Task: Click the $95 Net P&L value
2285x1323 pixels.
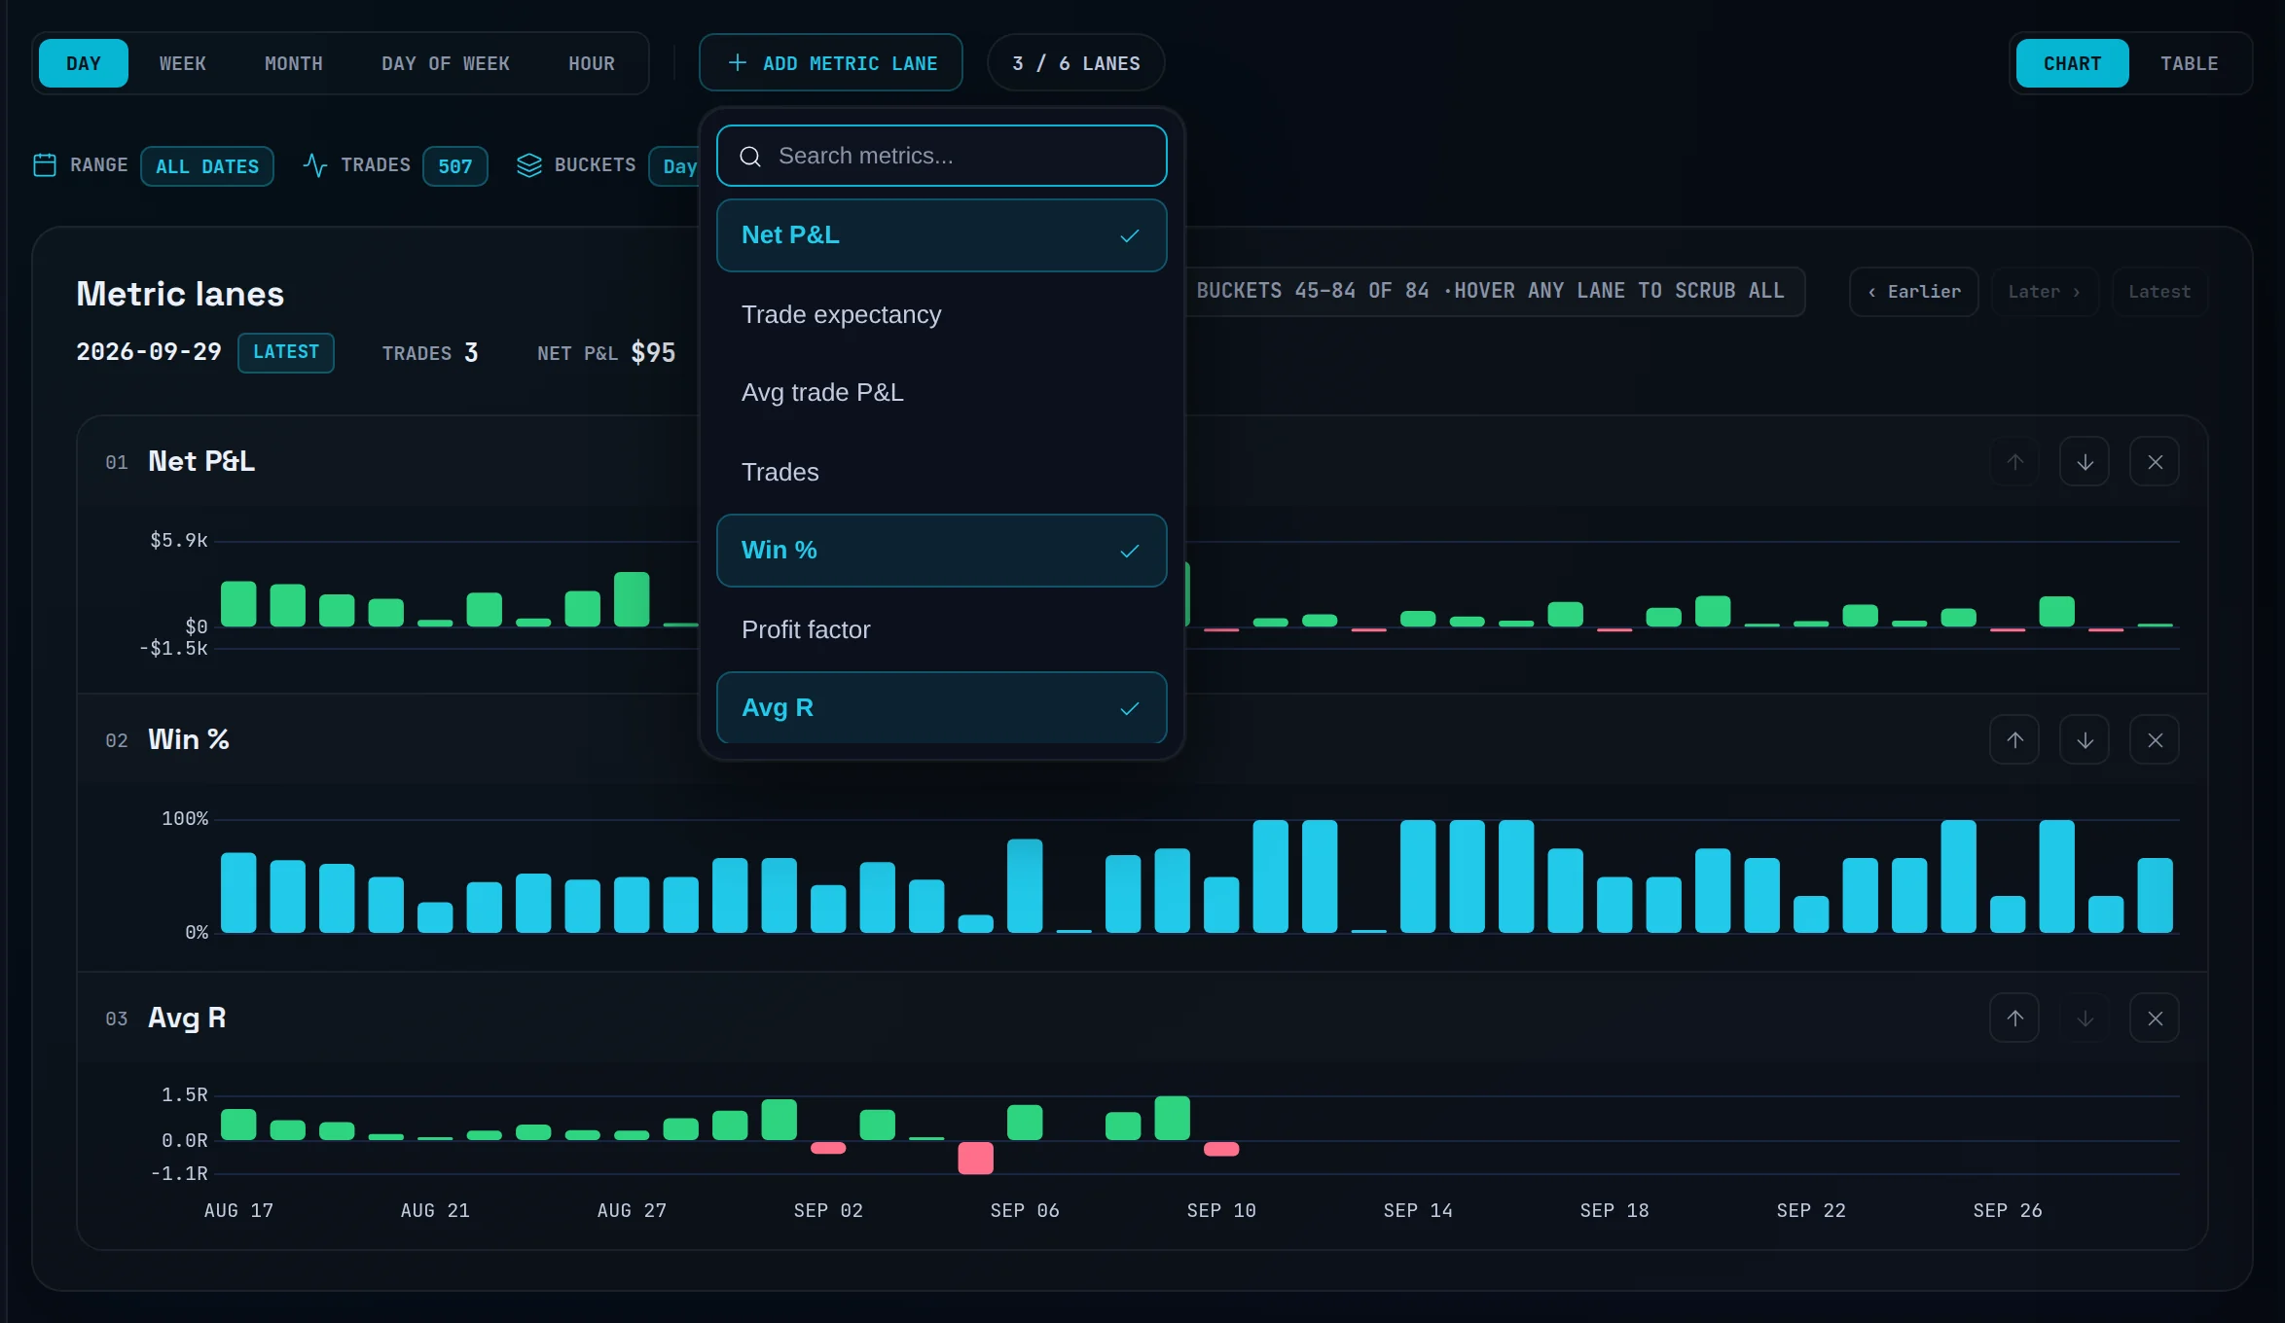Action: pos(653,353)
